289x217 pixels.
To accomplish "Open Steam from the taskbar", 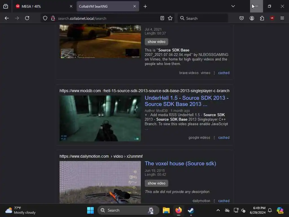I will [x=191, y=210].
